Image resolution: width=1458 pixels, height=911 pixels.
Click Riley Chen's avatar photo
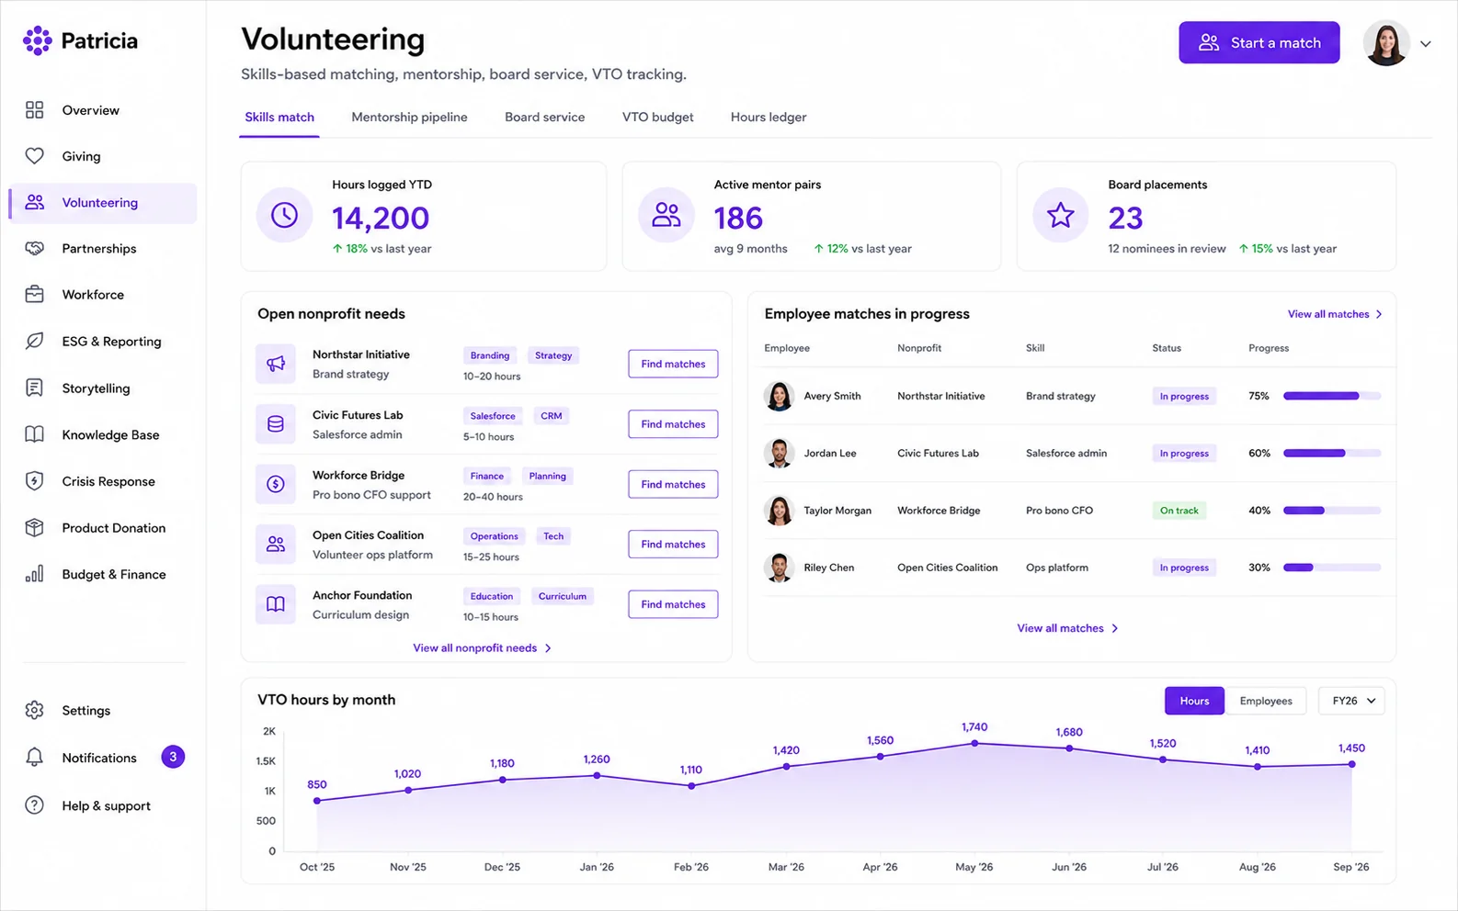[779, 568]
